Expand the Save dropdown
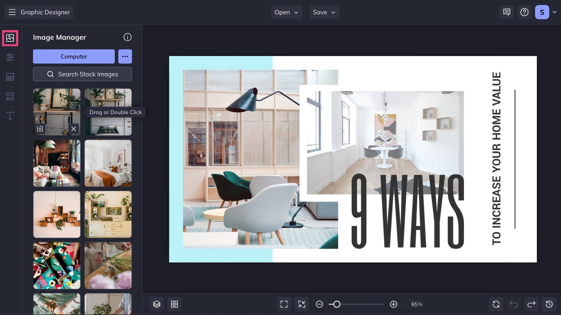This screenshot has height=315, width=561. (324, 12)
